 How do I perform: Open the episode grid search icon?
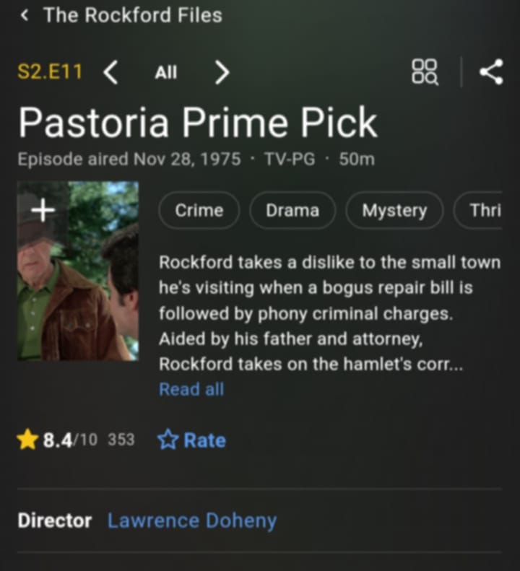(x=425, y=72)
